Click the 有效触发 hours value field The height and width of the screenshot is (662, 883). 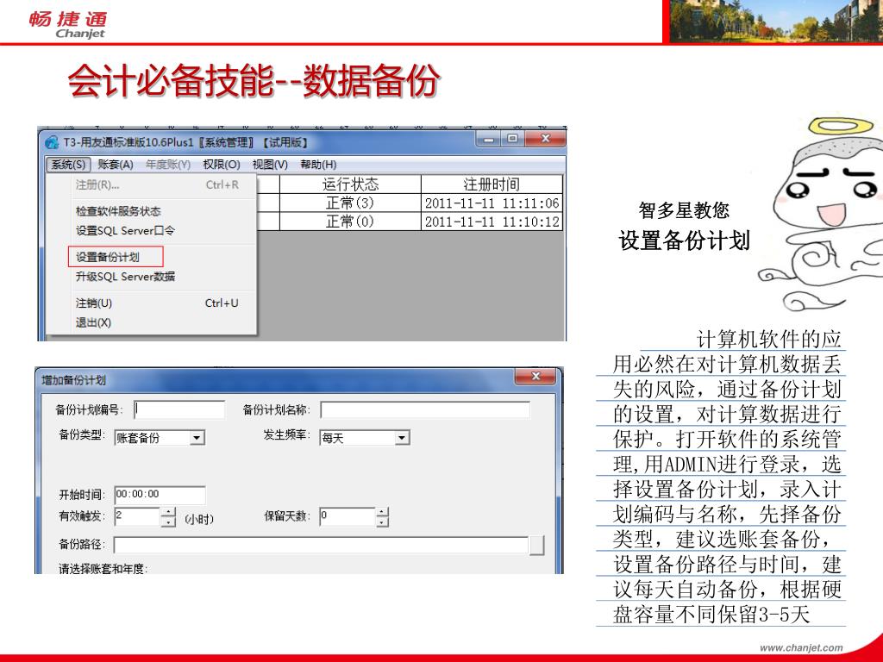137,516
